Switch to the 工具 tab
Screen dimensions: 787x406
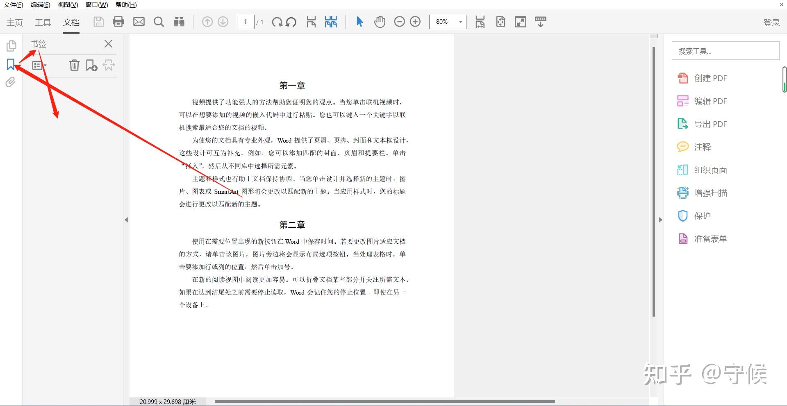pyautogui.click(x=43, y=23)
